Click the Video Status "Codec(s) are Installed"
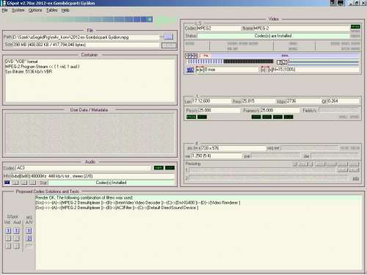Screen dimensions: 367x275 (273, 36)
